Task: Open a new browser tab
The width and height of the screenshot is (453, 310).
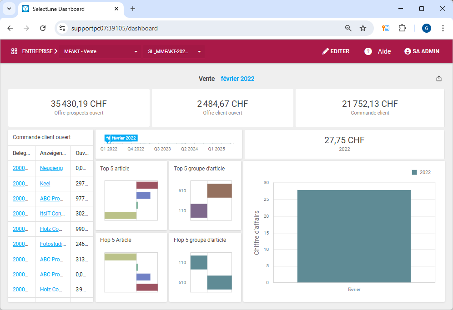Action: point(133,9)
